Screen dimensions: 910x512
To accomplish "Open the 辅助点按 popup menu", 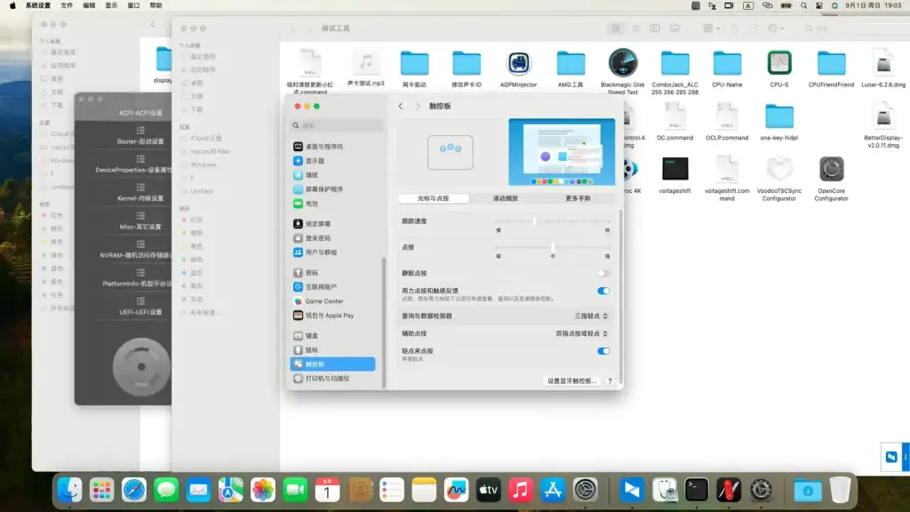I will [x=581, y=334].
